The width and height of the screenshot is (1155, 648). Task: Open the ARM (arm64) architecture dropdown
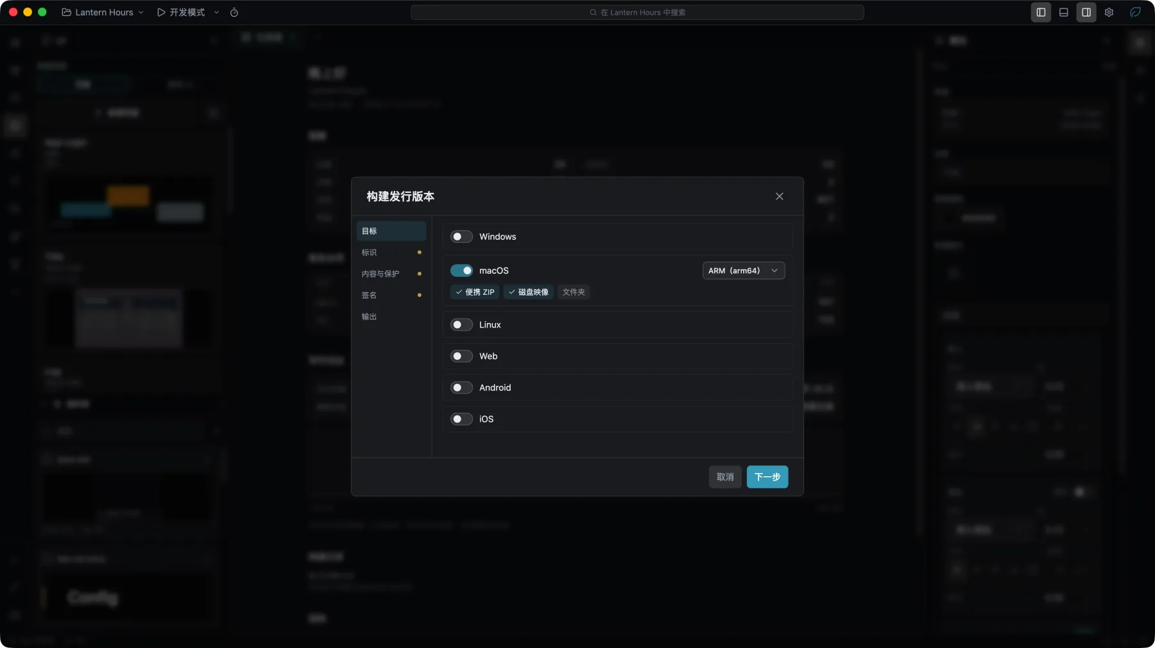(744, 270)
